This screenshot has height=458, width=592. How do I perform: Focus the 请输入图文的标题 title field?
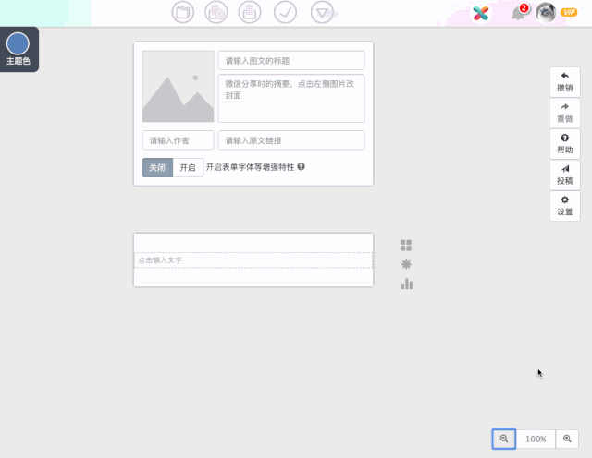point(291,60)
